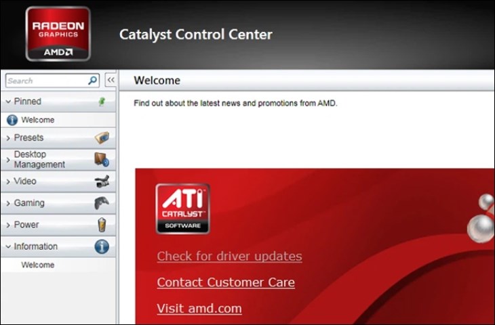Click the Catalyst Control Center title text
Viewport: 495px width, 325px height.
[x=196, y=35]
